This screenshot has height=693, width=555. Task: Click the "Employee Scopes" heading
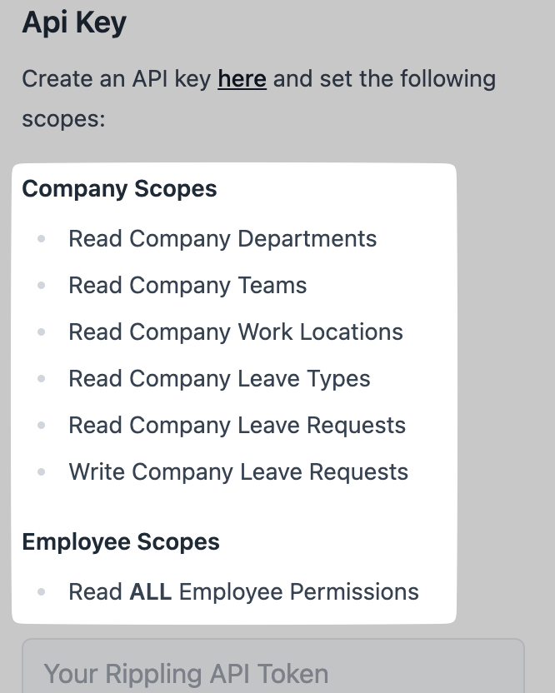[121, 541]
